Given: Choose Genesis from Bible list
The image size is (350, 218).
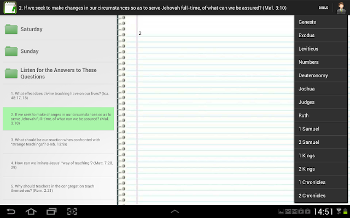Looking at the screenshot, I should point(321,22).
